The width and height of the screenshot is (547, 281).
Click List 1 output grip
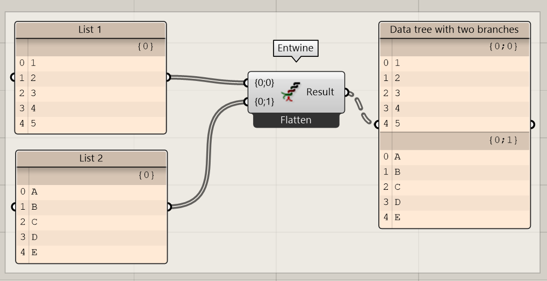click(x=167, y=78)
